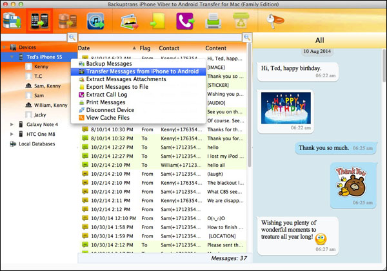387x271 pixels.
Task: Choose Print Messages menu item
Action: tap(138, 102)
